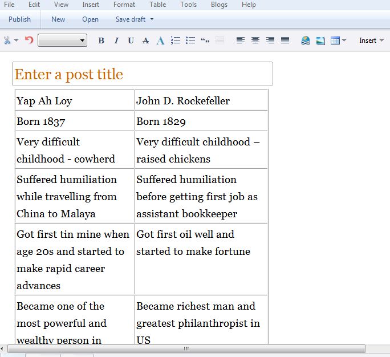Open the Format menu
Image resolution: width=390 pixels, height=357 pixels.
(x=124, y=5)
